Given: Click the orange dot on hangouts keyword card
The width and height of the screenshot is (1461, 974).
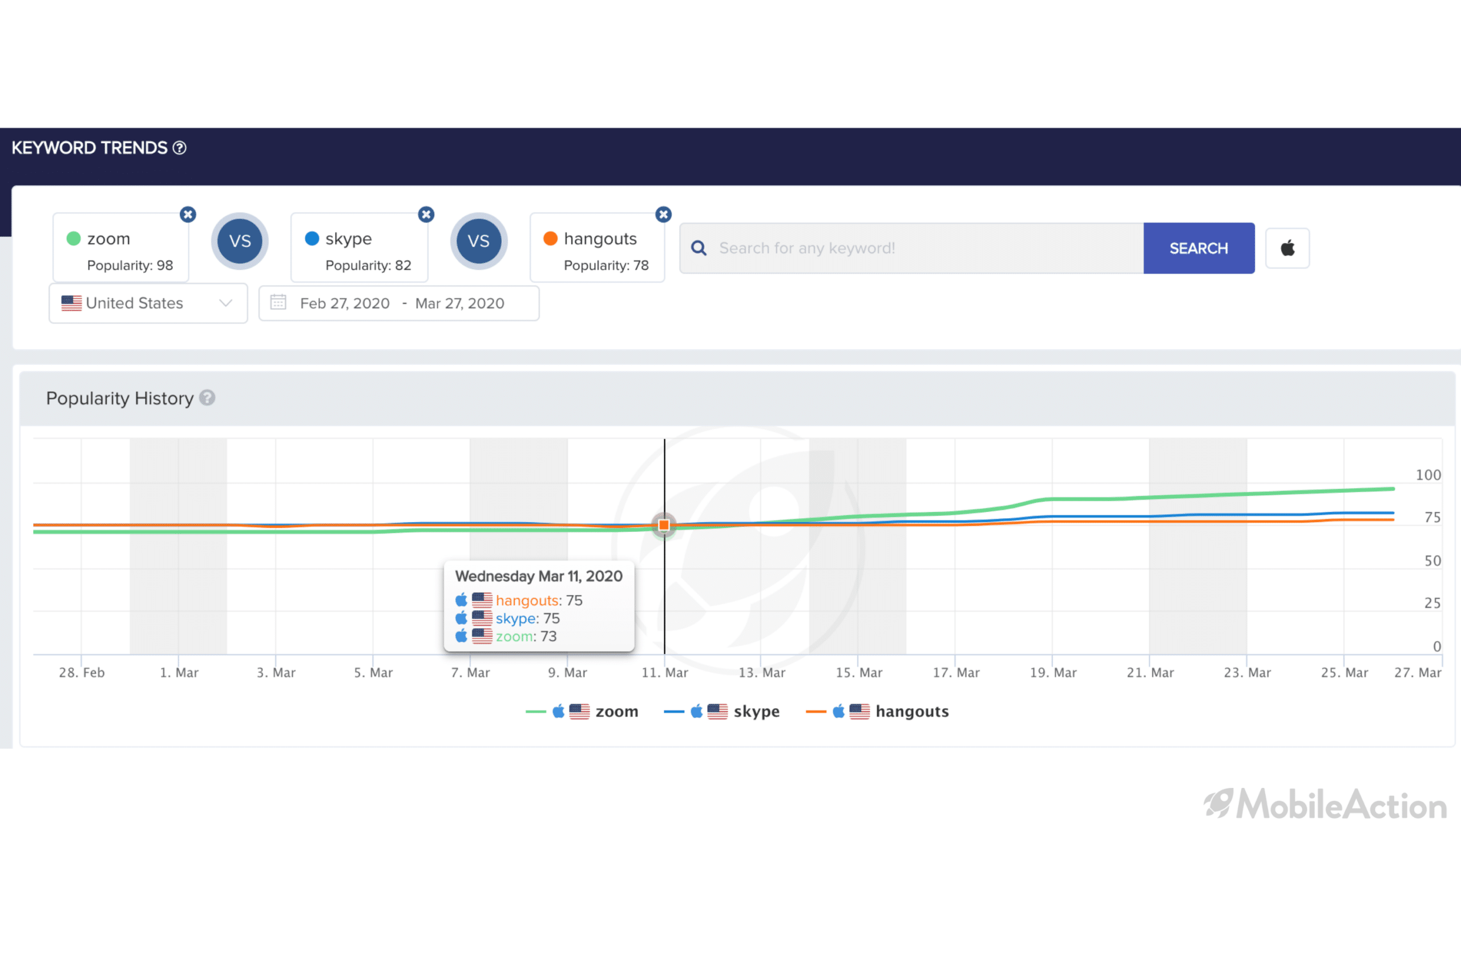Looking at the screenshot, I should pos(550,239).
